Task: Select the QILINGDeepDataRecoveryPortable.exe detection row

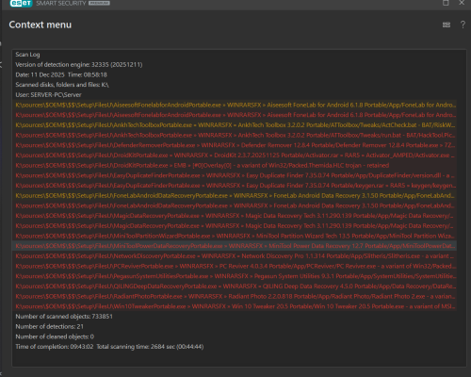Action: click(x=235, y=287)
